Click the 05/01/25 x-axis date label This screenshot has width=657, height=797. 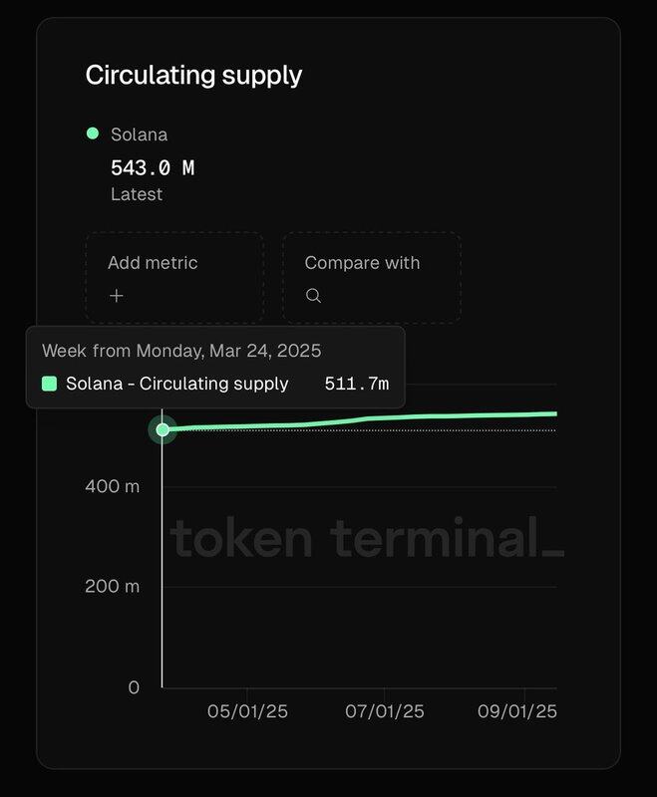[x=247, y=711]
